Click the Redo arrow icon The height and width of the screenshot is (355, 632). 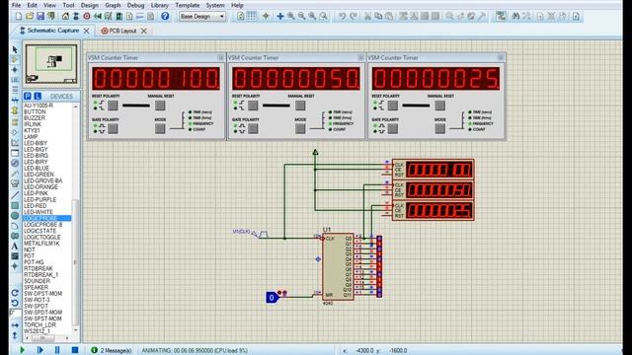click(x=354, y=17)
